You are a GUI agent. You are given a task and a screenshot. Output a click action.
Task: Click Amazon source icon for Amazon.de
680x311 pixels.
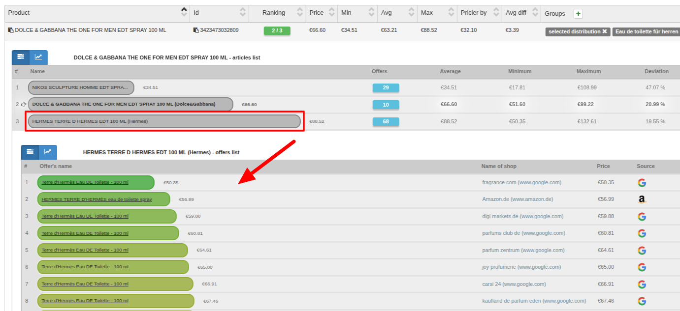click(x=642, y=199)
